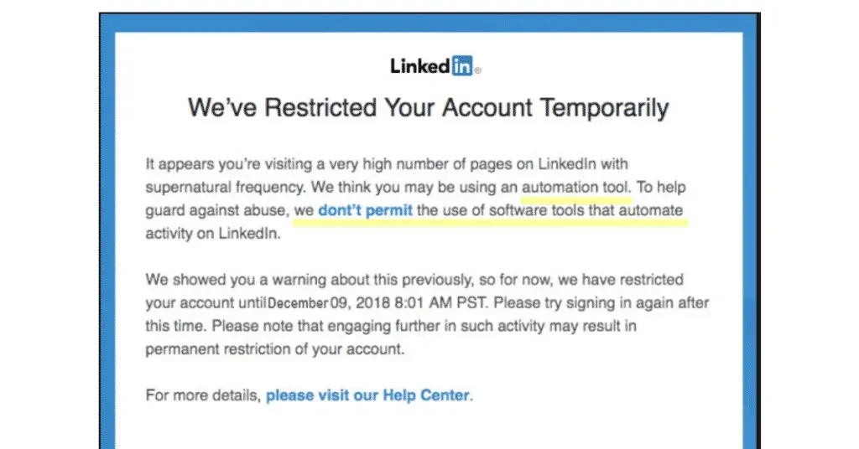The height and width of the screenshot is (449, 859).
Task: Click the "For more details," text
Action: pos(203,395)
